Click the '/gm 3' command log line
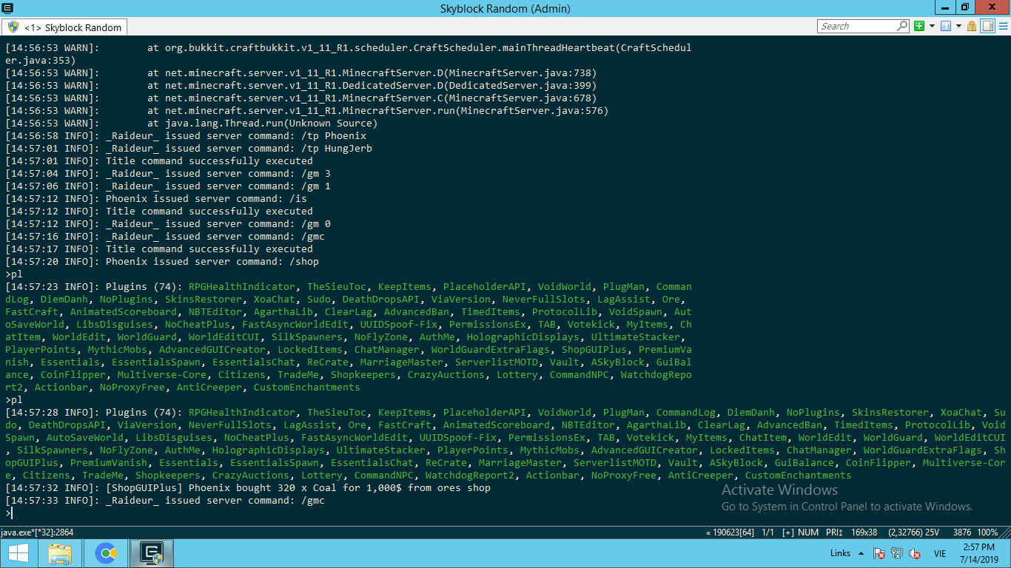This screenshot has height=568, width=1011. point(167,174)
